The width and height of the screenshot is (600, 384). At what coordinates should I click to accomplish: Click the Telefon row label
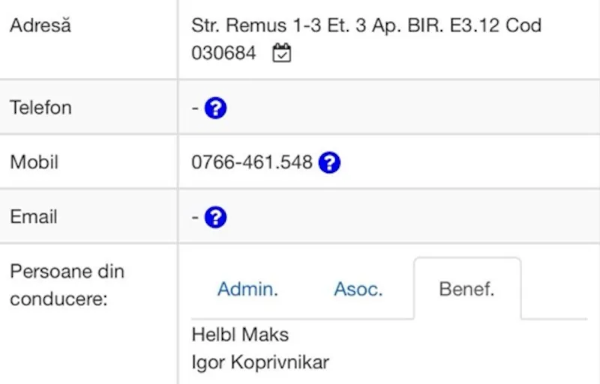click(40, 107)
